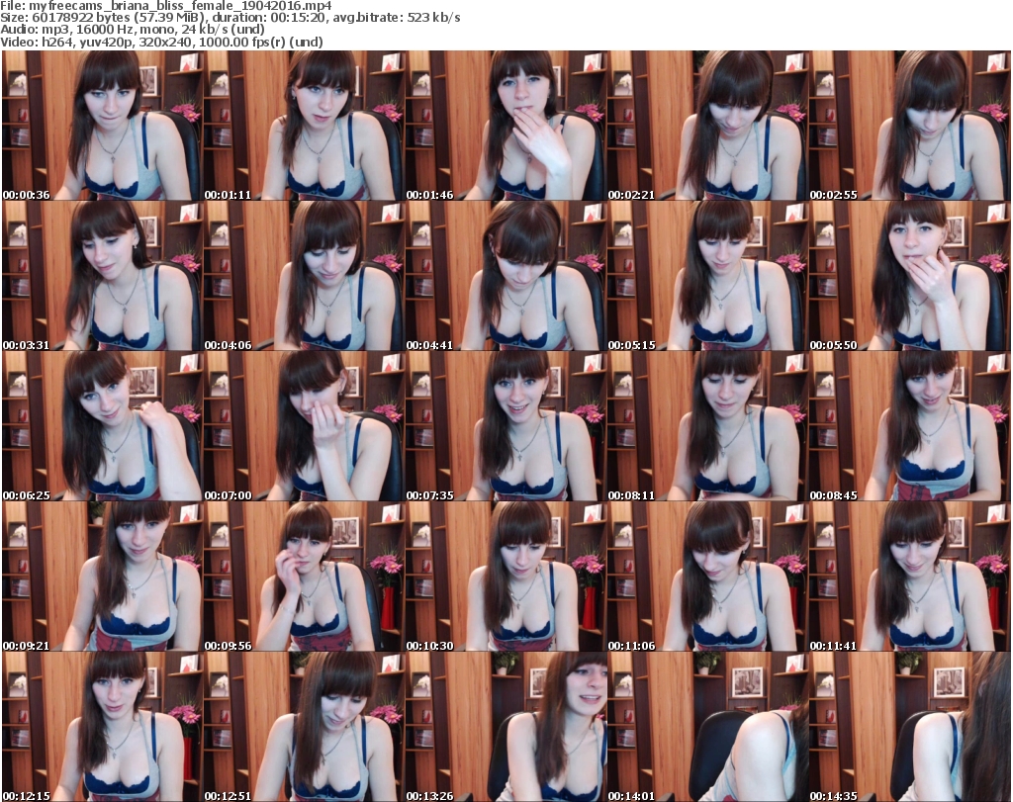Viewport: 1013px width, 802px height.
Task: Select the thumbnail timestamped 00:09:21
Action: coord(102,577)
